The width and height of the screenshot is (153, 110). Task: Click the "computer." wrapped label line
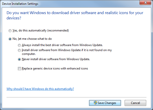[29, 54]
